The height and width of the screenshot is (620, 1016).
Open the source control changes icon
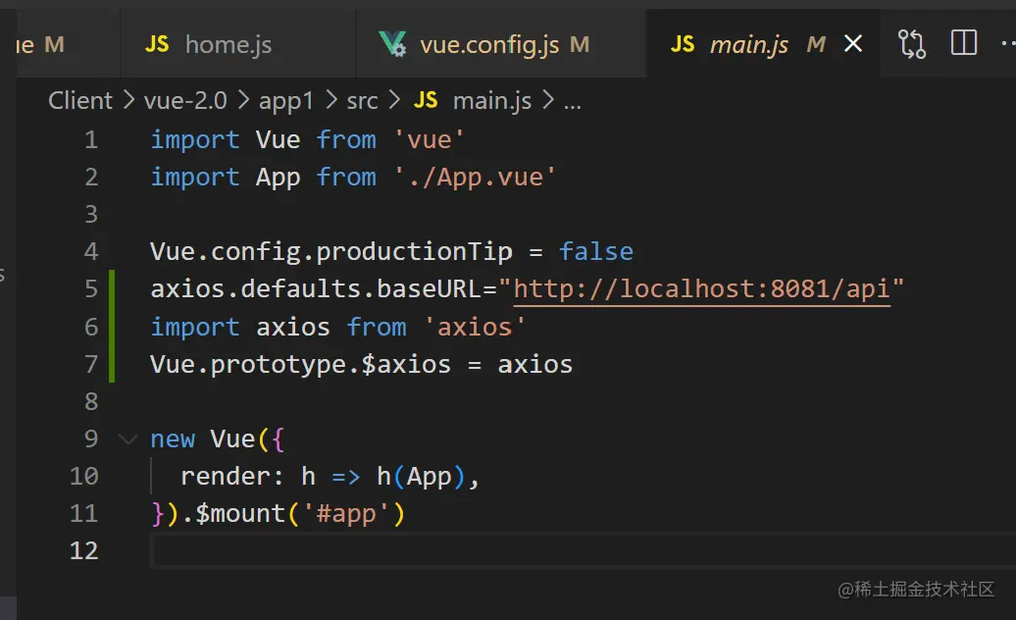coord(912,44)
